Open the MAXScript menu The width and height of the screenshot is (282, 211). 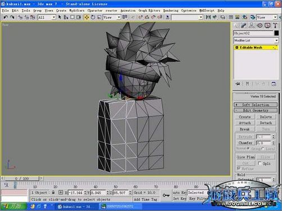tap(207, 11)
